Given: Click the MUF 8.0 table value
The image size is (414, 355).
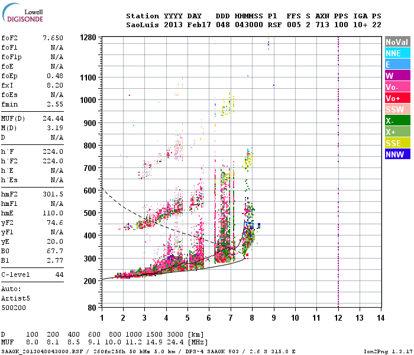Looking at the screenshot, I should [32, 342].
